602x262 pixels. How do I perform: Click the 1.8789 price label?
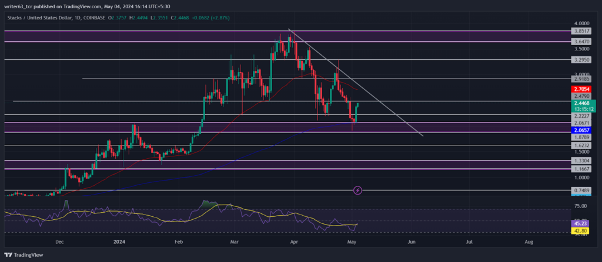point(580,137)
